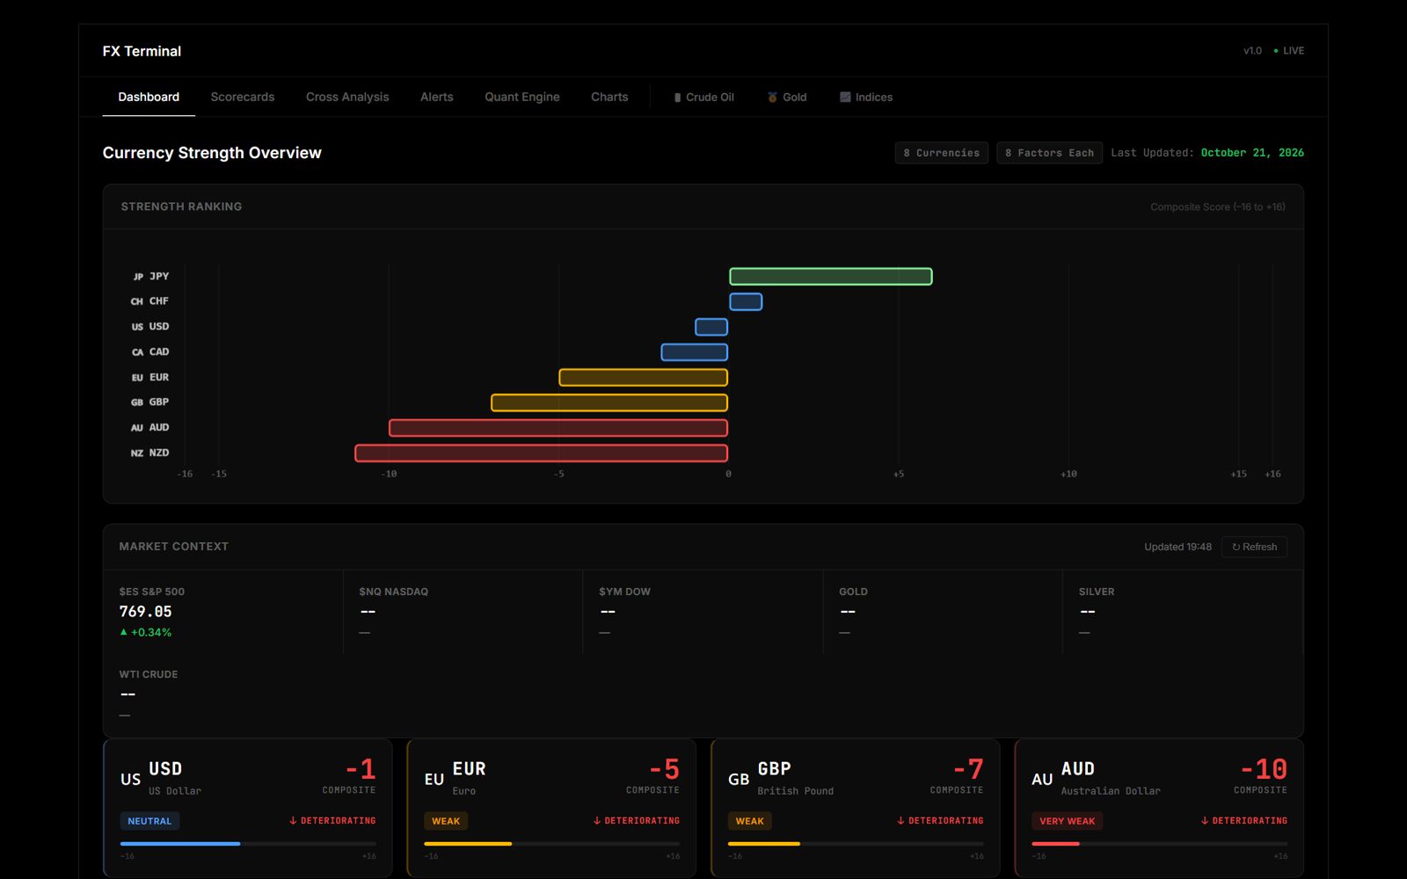Click the S&P 500 value 769.05
The width and height of the screenshot is (1407, 879).
[146, 612]
